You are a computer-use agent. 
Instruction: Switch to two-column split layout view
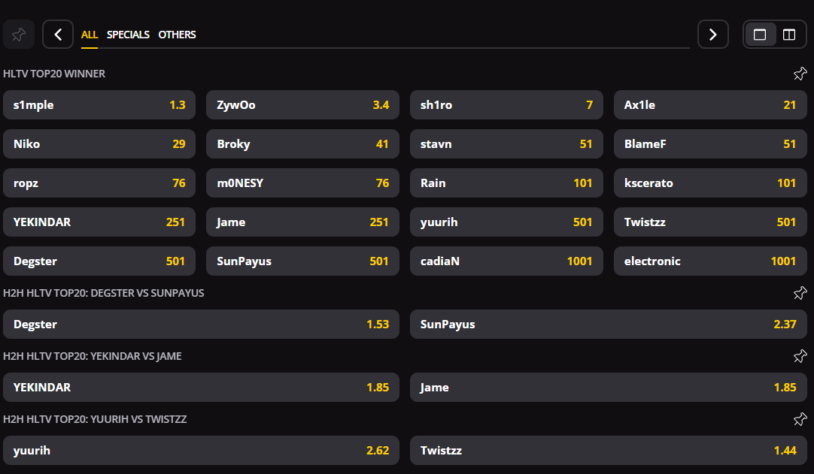(788, 35)
